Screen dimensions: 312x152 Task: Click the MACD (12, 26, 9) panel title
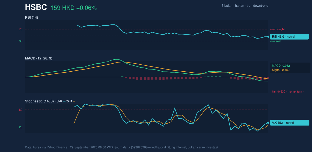point(38,58)
